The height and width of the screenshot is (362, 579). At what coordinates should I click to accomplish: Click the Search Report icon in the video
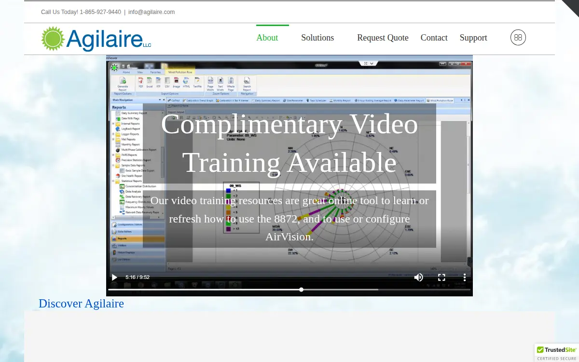click(x=247, y=84)
